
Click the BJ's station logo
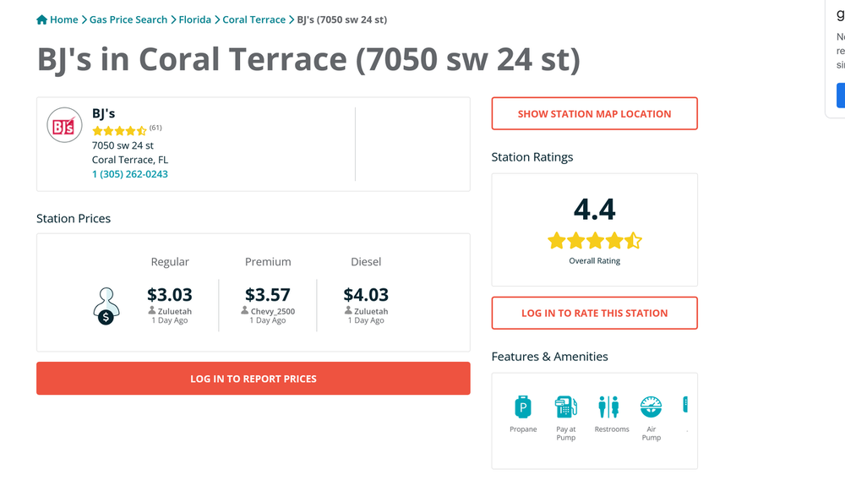point(64,125)
